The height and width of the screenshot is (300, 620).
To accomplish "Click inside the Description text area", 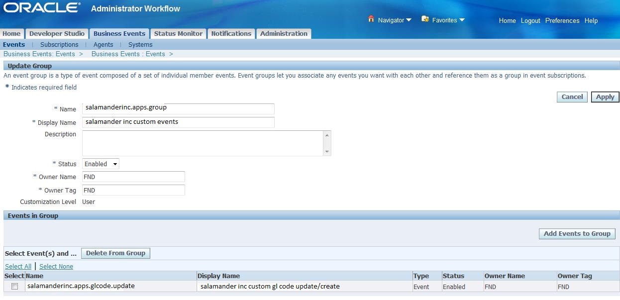I will (203, 143).
